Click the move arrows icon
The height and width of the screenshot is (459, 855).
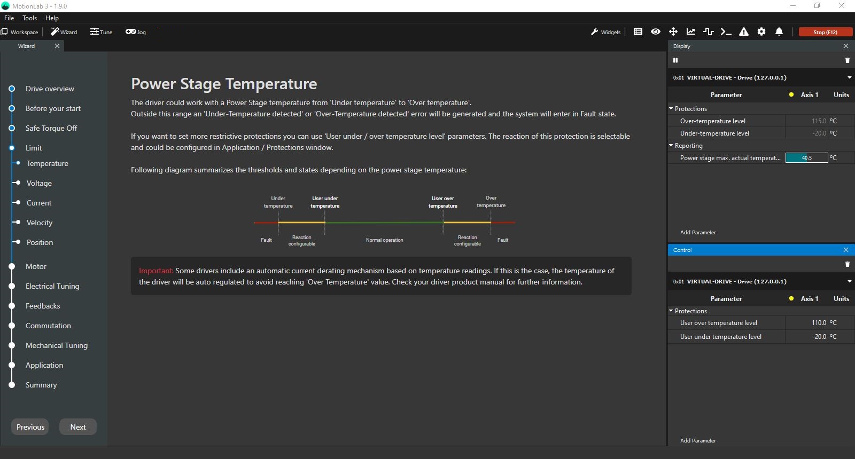673,32
